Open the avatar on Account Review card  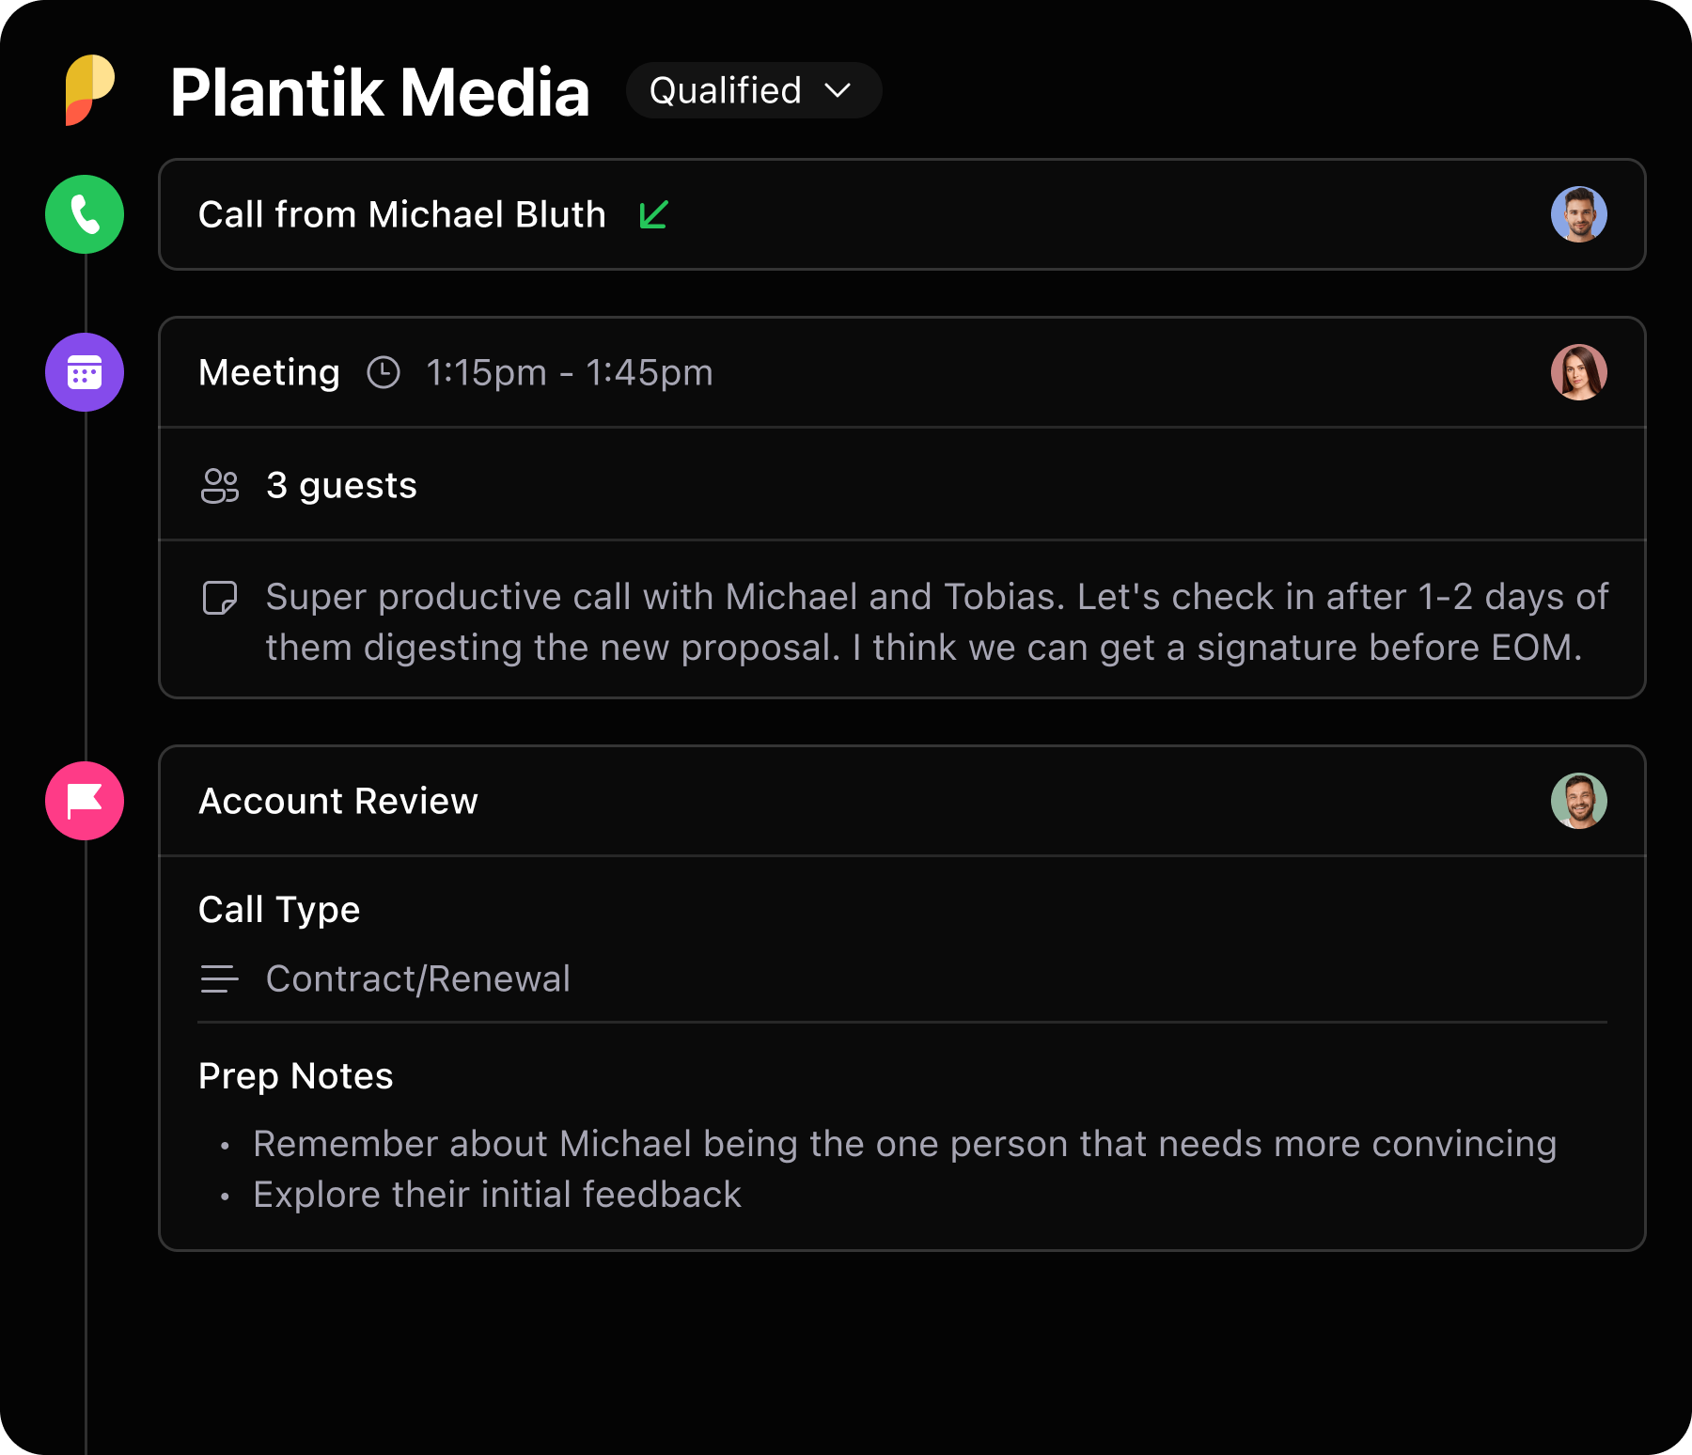1579,801
